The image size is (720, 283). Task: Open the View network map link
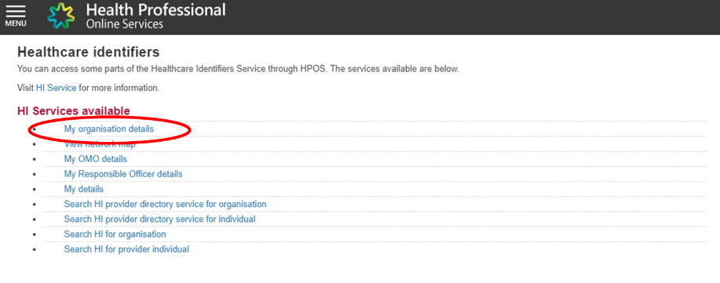coord(100,144)
